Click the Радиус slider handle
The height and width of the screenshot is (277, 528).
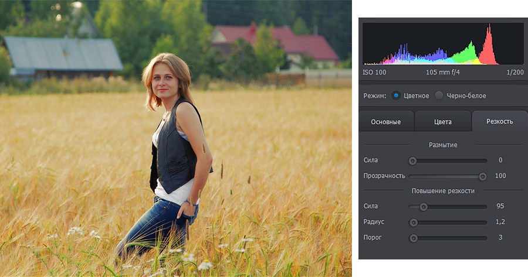(x=414, y=223)
